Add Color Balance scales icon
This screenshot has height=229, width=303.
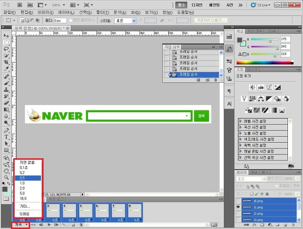(x=261, y=99)
